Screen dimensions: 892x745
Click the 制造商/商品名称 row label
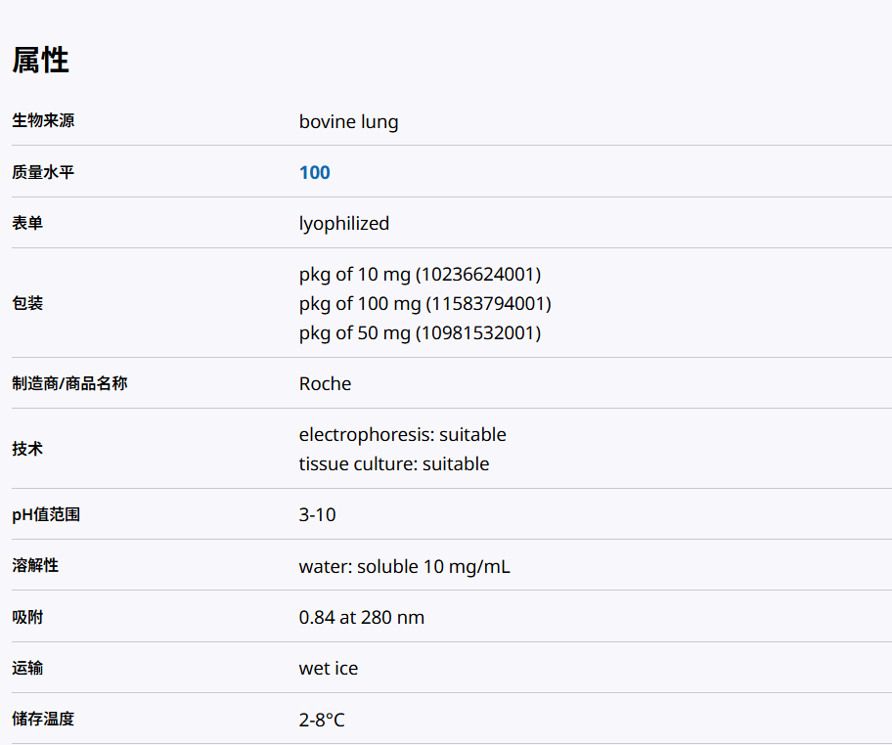click(x=69, y=383)
